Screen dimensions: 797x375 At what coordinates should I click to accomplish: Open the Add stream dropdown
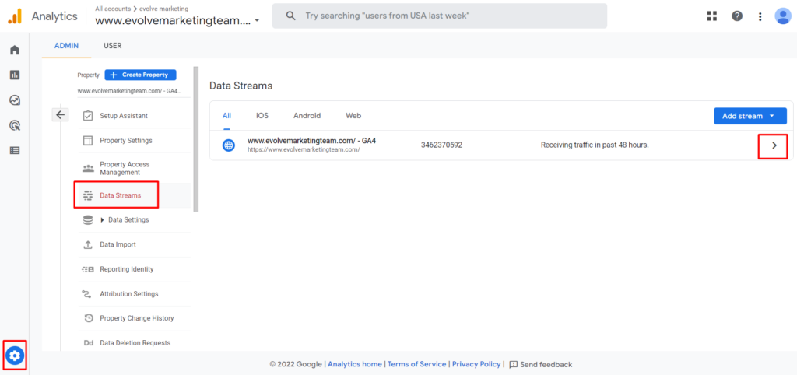(750, 116)
